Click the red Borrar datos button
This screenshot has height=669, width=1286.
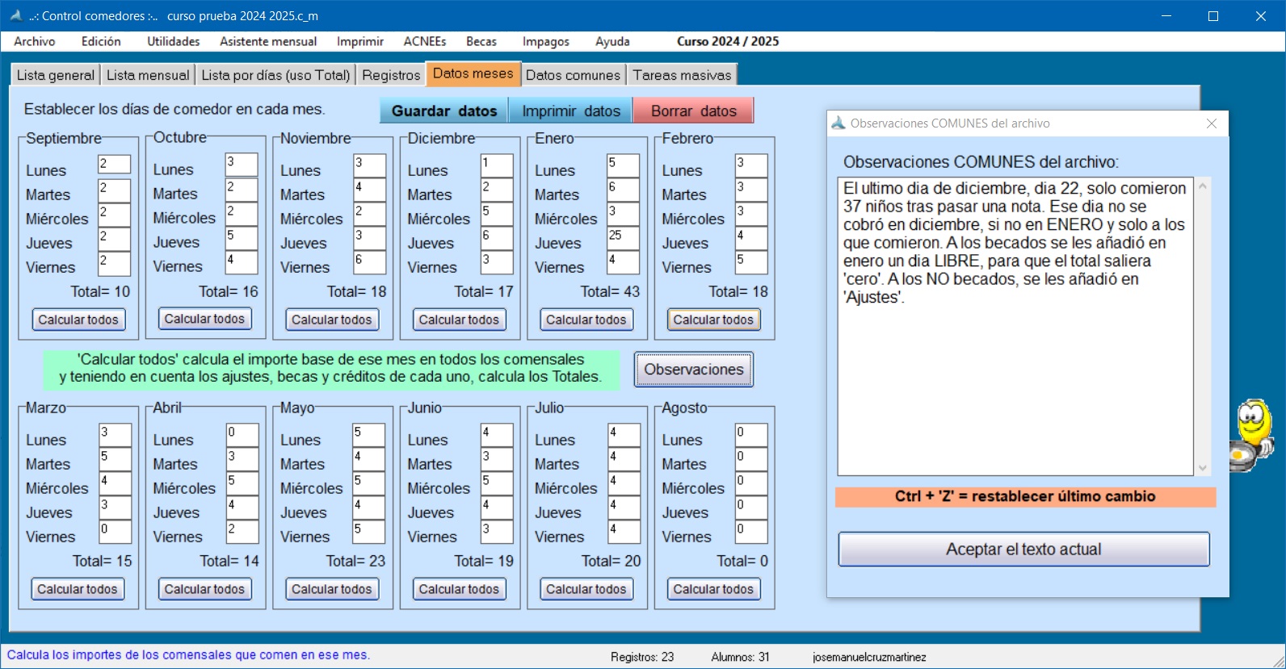[693, 111]
